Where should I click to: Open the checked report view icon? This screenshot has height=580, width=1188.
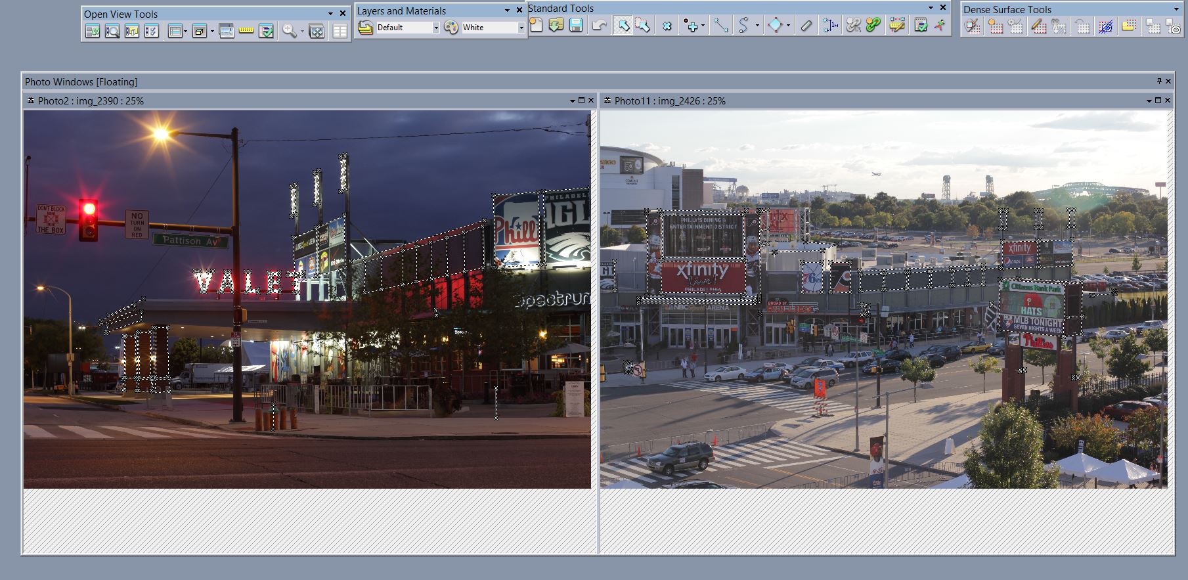pos(266,31)
